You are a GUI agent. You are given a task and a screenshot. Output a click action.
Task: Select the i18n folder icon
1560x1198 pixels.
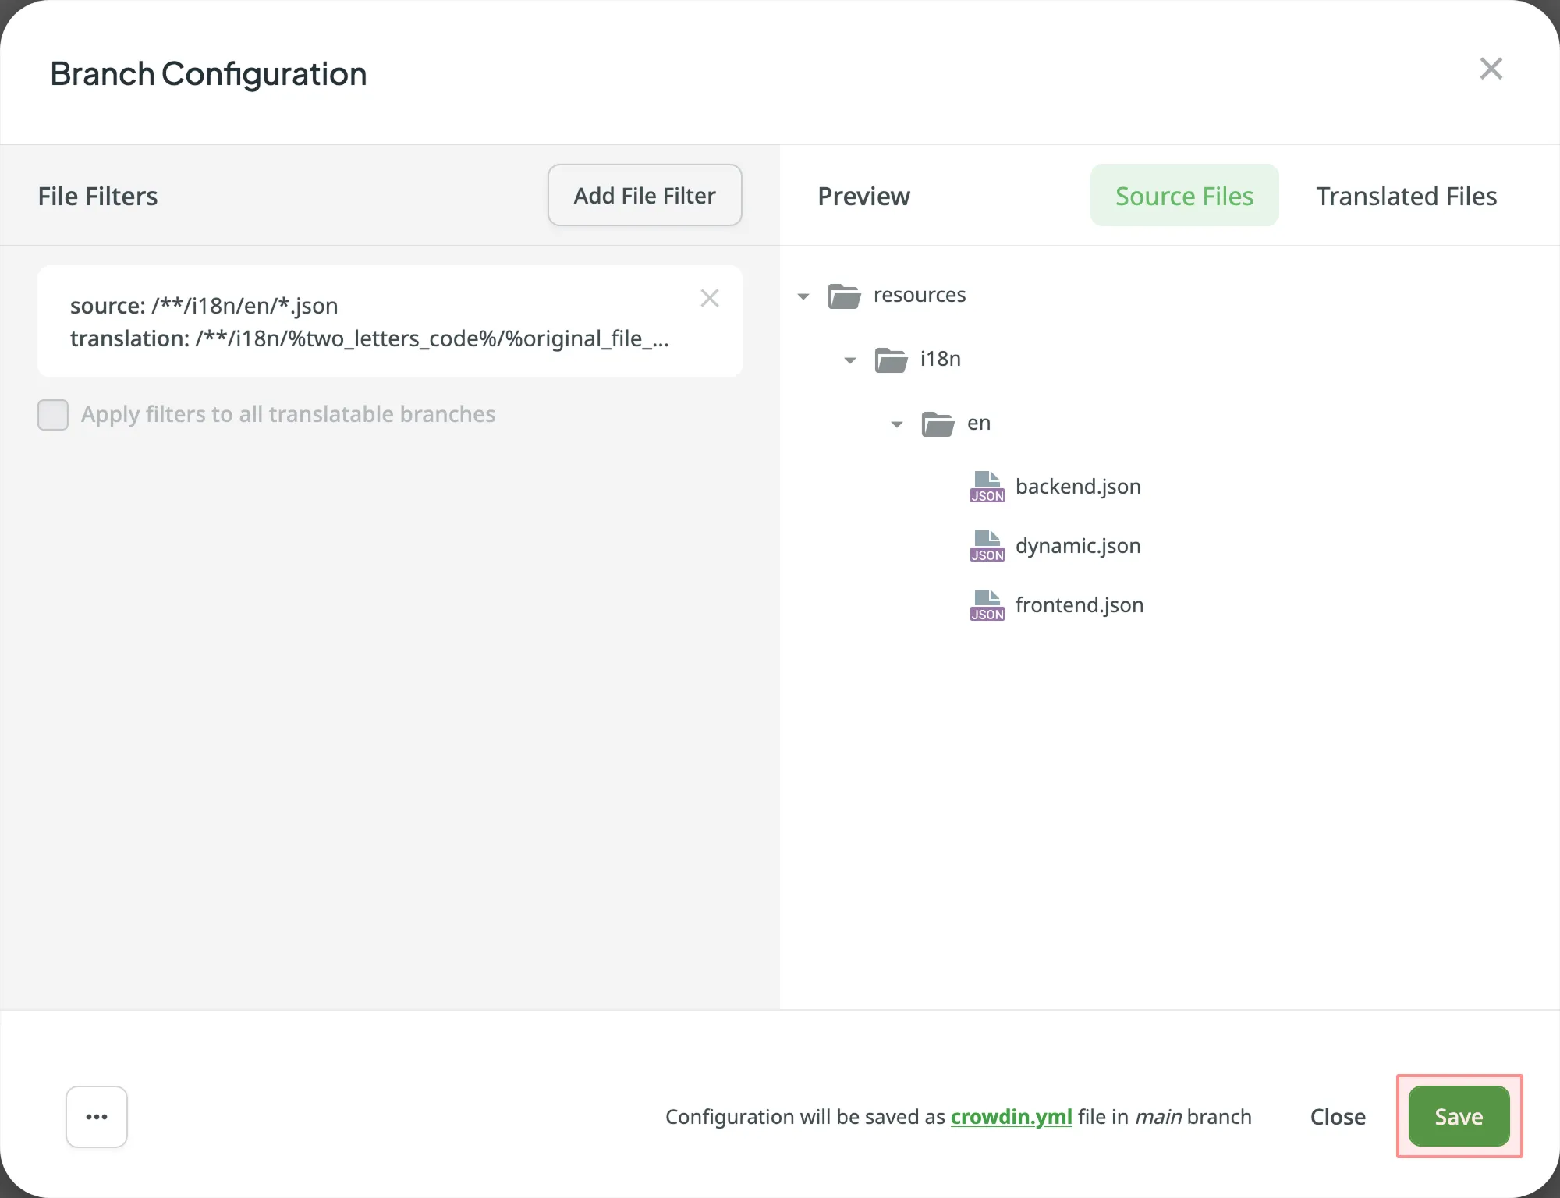[889, 360]
